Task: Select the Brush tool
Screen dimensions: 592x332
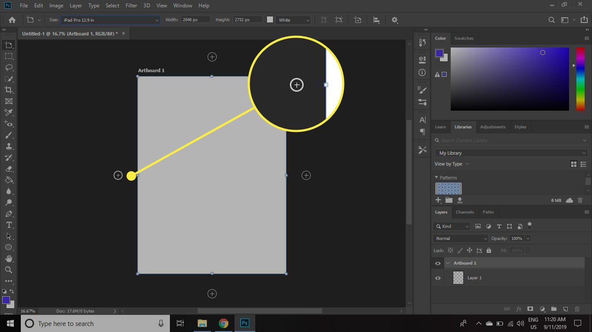Action: (x=8, y=135)
